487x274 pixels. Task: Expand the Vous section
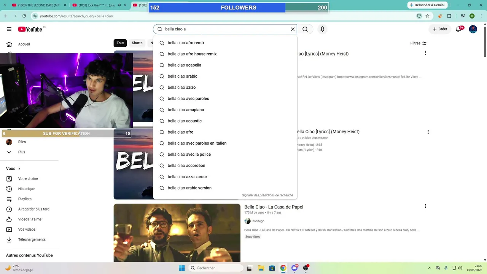click(x=13, y=169)
